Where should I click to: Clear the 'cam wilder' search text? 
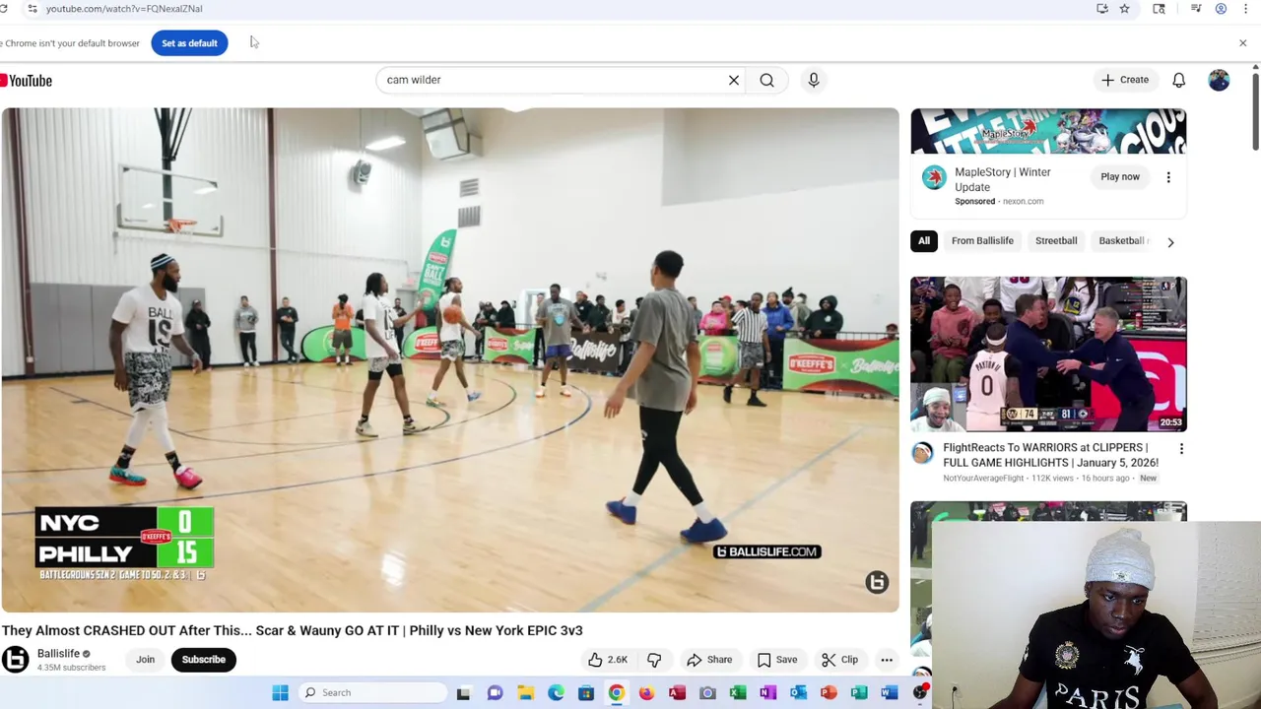[734, 80]
